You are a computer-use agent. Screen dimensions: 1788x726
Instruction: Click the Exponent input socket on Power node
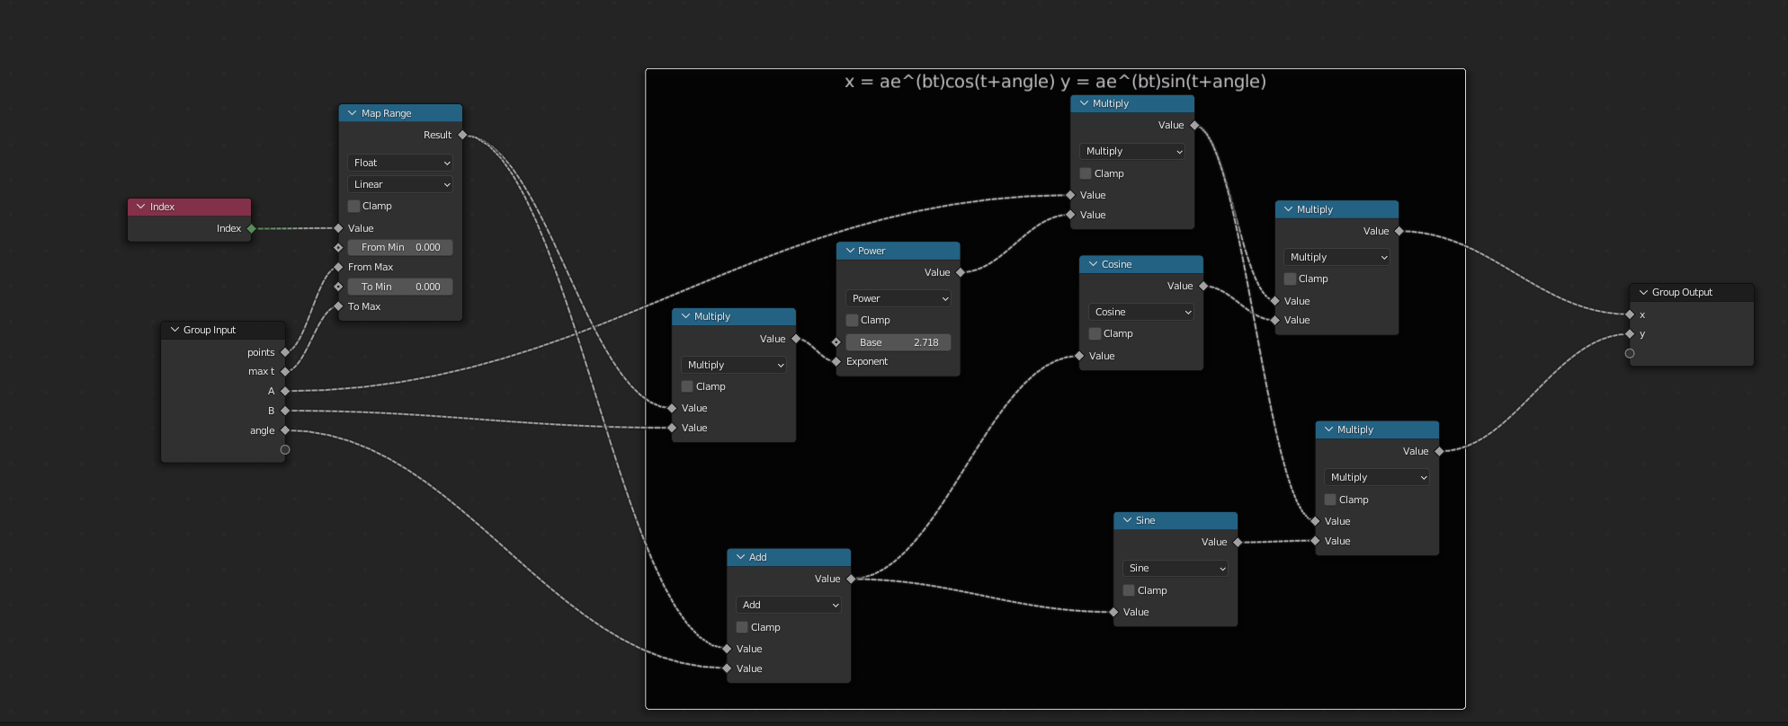(x=836, y=361)
